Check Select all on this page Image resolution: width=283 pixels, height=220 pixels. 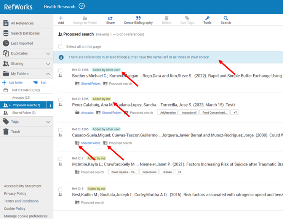[60, 47]
